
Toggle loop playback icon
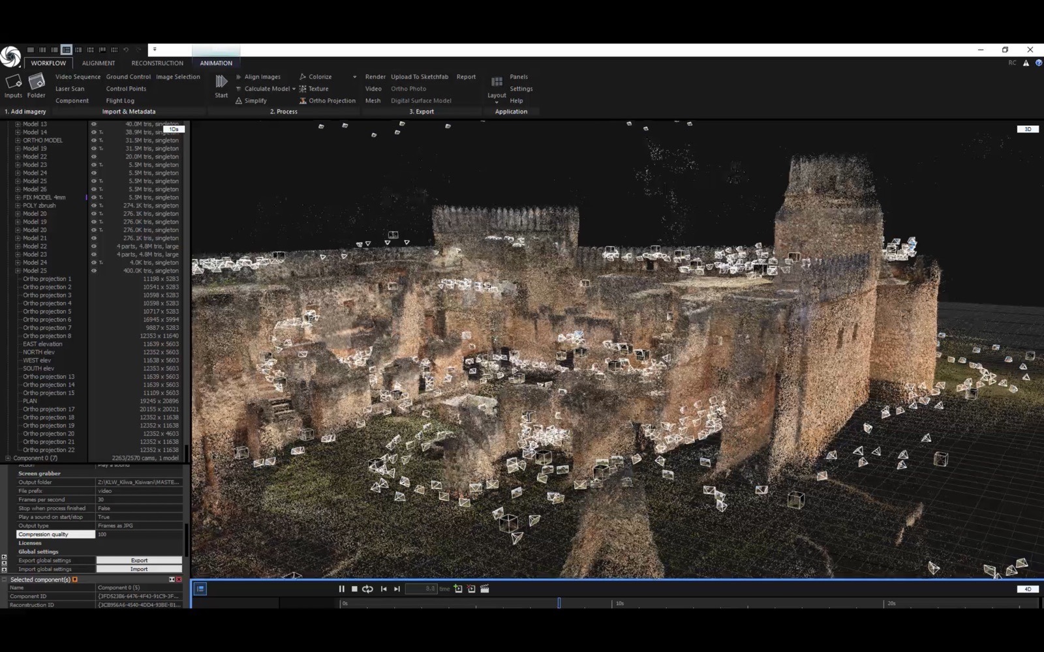[x=368, y=589]
